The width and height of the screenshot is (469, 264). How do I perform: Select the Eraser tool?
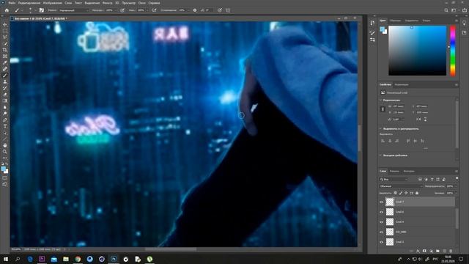5,95
